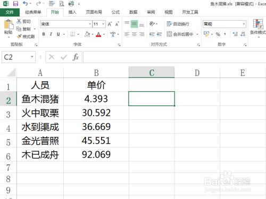Viewport: 266px width, 199px height.
Task: Open the font name dropdown 宋体
Action: click(x=90, y=24)
